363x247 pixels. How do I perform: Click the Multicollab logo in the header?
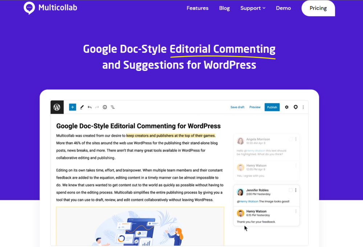coord(50,8)
